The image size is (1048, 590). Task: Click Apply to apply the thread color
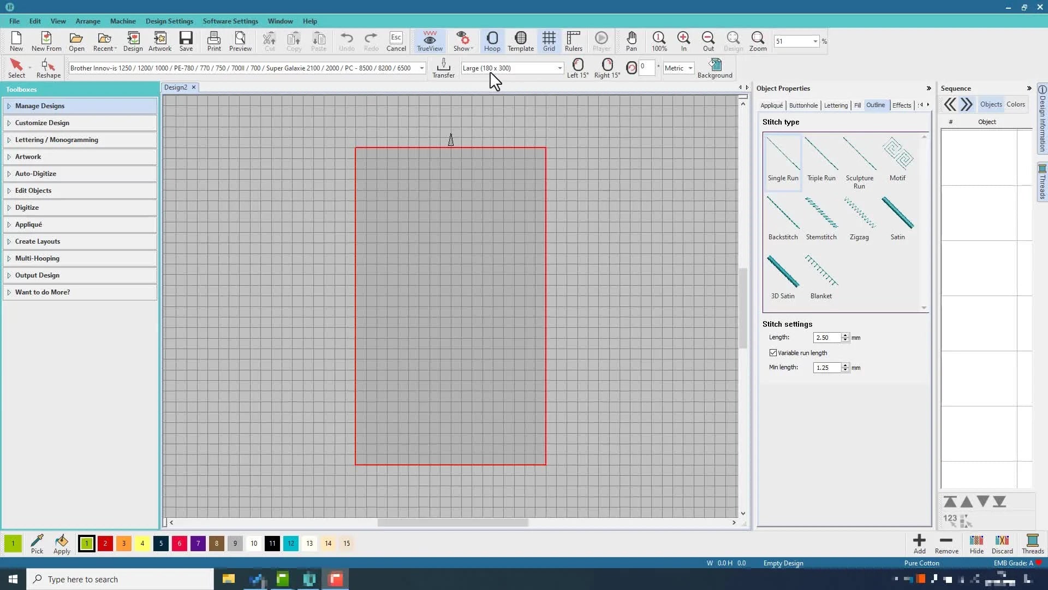click(62, 544)
